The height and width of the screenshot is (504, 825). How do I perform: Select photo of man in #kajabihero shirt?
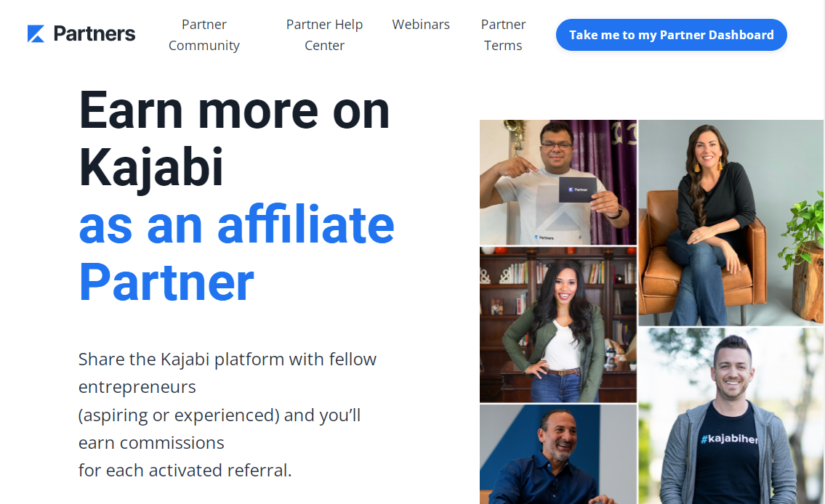point(731,415)
